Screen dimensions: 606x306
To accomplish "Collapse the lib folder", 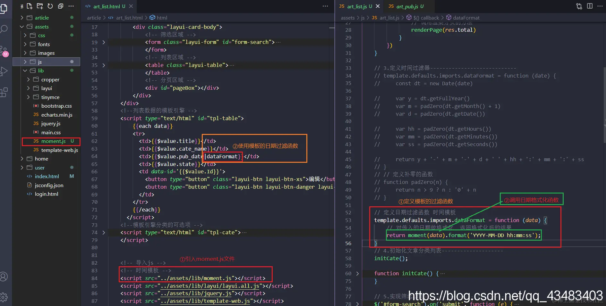I will pyautogui.click(x=25, y=70).
